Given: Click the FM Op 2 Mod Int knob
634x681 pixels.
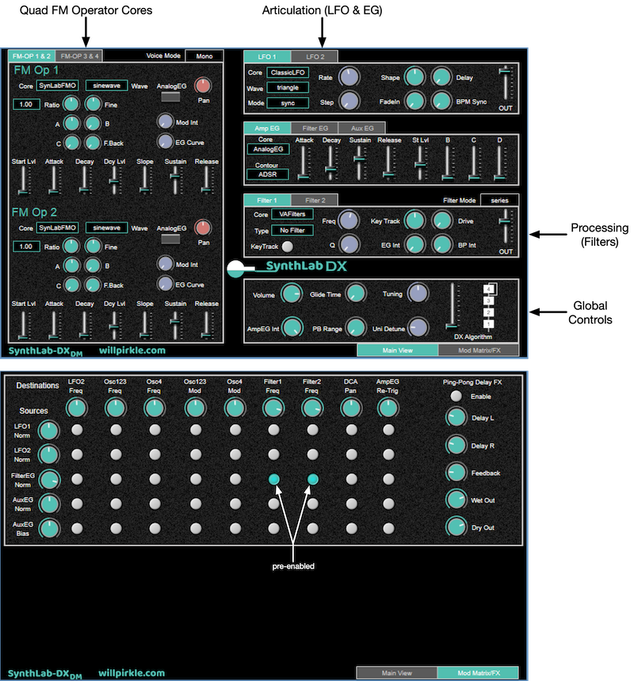Looking at the screenshot, I should (x=165, y=264).
